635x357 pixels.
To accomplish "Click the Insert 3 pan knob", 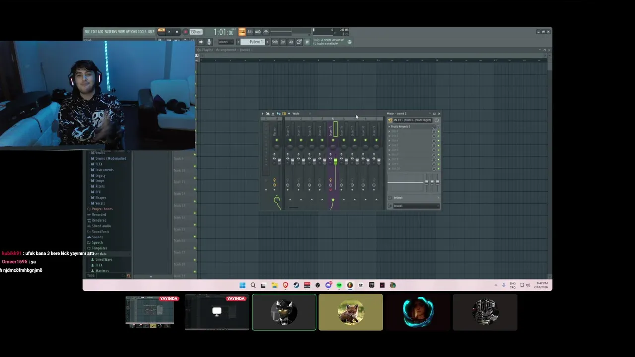I will point(312,147).
